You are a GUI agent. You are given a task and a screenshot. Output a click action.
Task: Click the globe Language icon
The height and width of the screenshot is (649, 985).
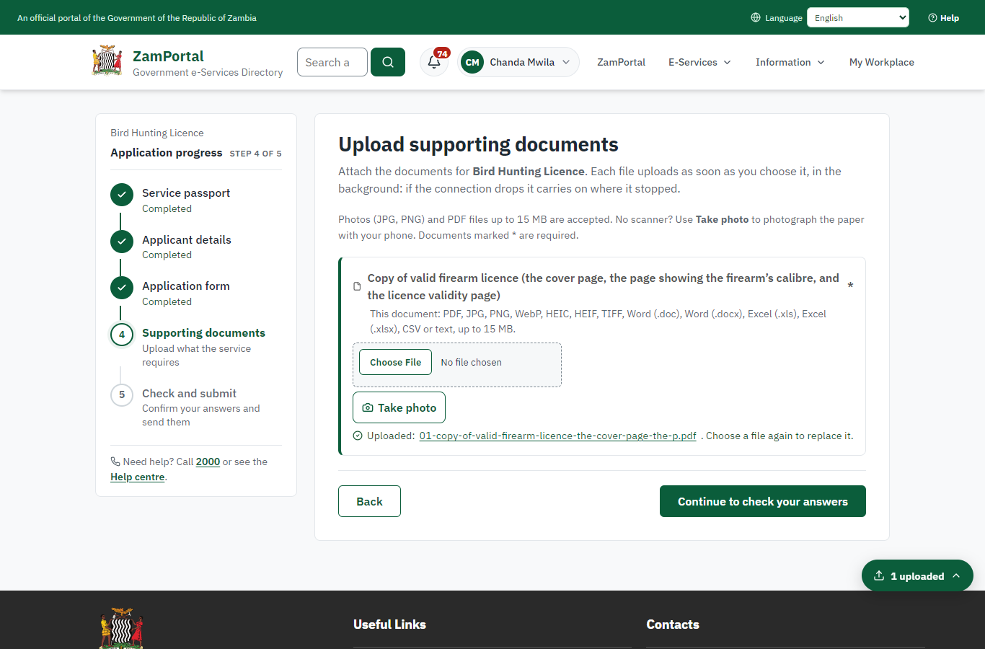coord(756,17)
